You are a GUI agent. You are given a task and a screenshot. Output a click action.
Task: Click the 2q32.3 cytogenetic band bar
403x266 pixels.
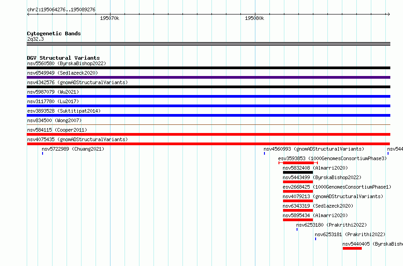208,44
